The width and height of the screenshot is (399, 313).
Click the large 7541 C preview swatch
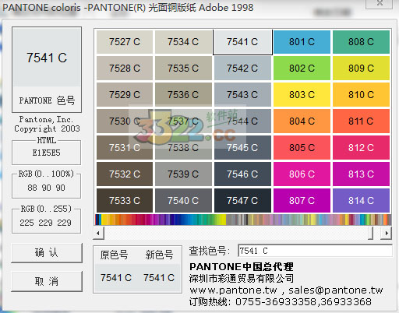coord(47,58)
